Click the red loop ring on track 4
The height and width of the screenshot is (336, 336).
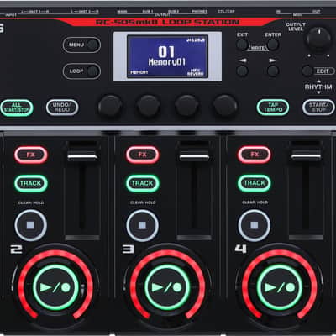coord(280,254)
